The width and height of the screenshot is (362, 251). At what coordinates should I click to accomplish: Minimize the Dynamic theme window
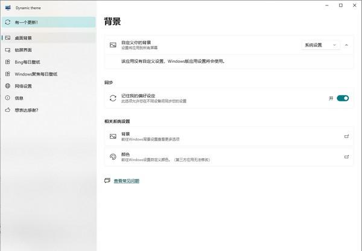327,5
